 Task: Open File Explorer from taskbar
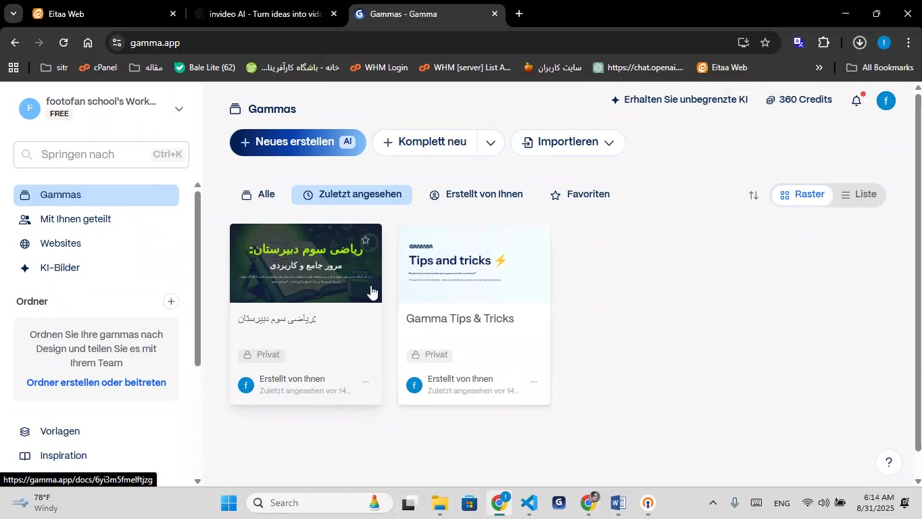[x=440, y=503]
